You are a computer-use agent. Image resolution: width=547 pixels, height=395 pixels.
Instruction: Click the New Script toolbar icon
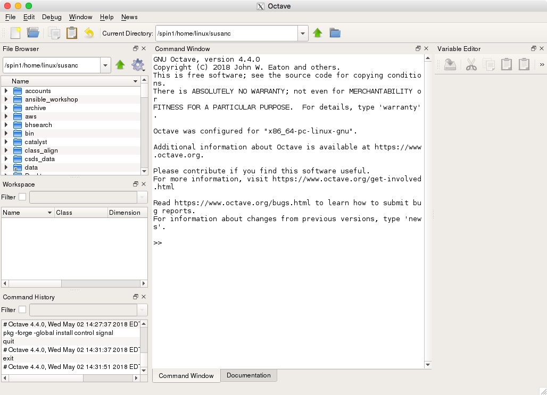[x=15, y=33]
